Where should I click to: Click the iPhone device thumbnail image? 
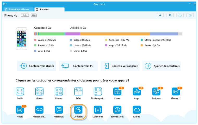point(22,39)
